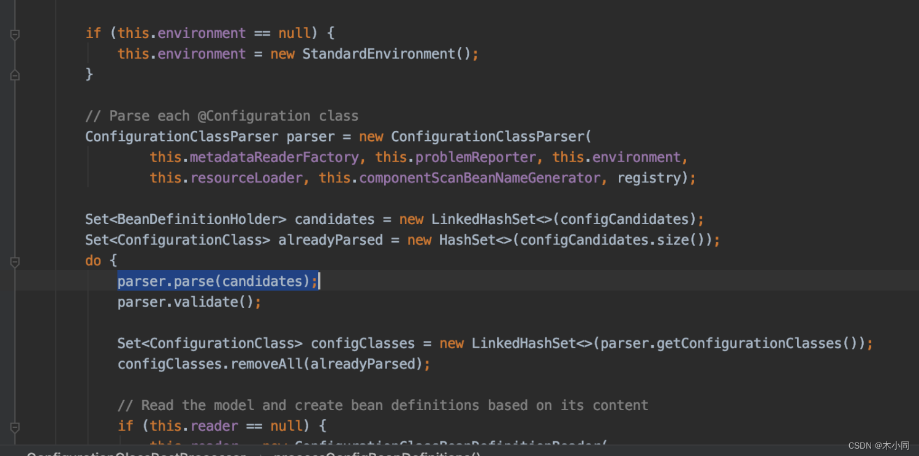Click the 'registry' argument
The image size is (919, 456).
649,178
